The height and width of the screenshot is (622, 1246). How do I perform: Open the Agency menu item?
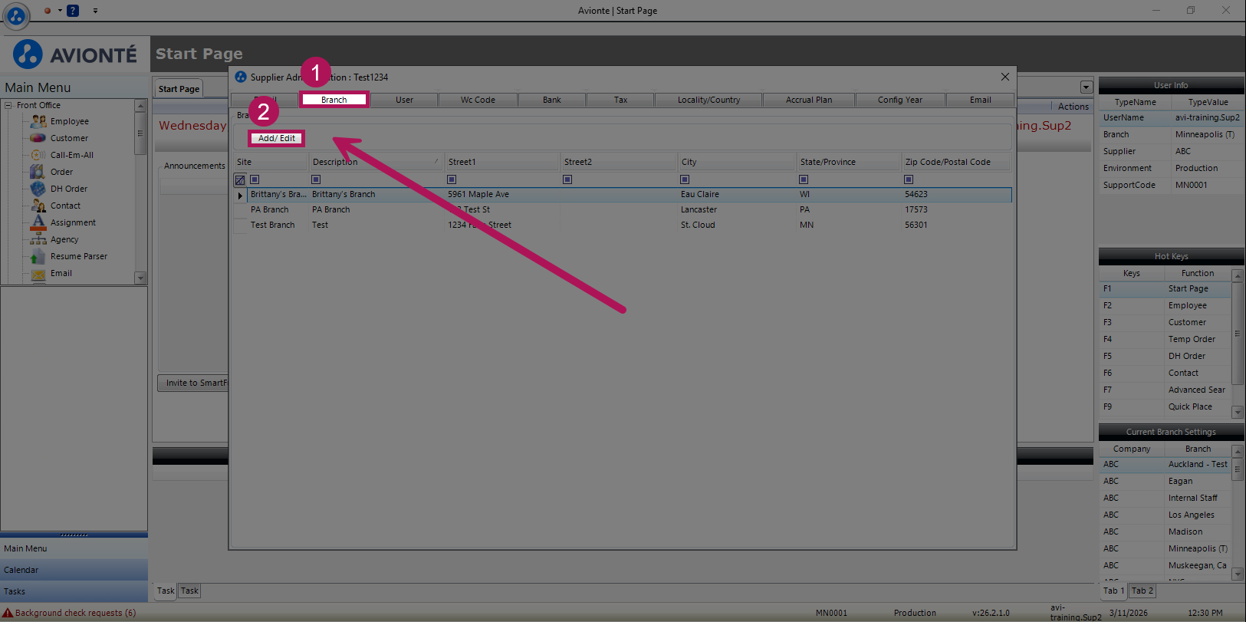(64, 239)
